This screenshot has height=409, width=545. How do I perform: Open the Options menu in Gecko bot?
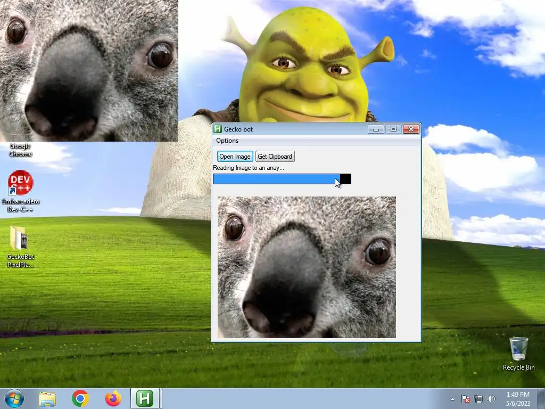[x=227, y=141]
